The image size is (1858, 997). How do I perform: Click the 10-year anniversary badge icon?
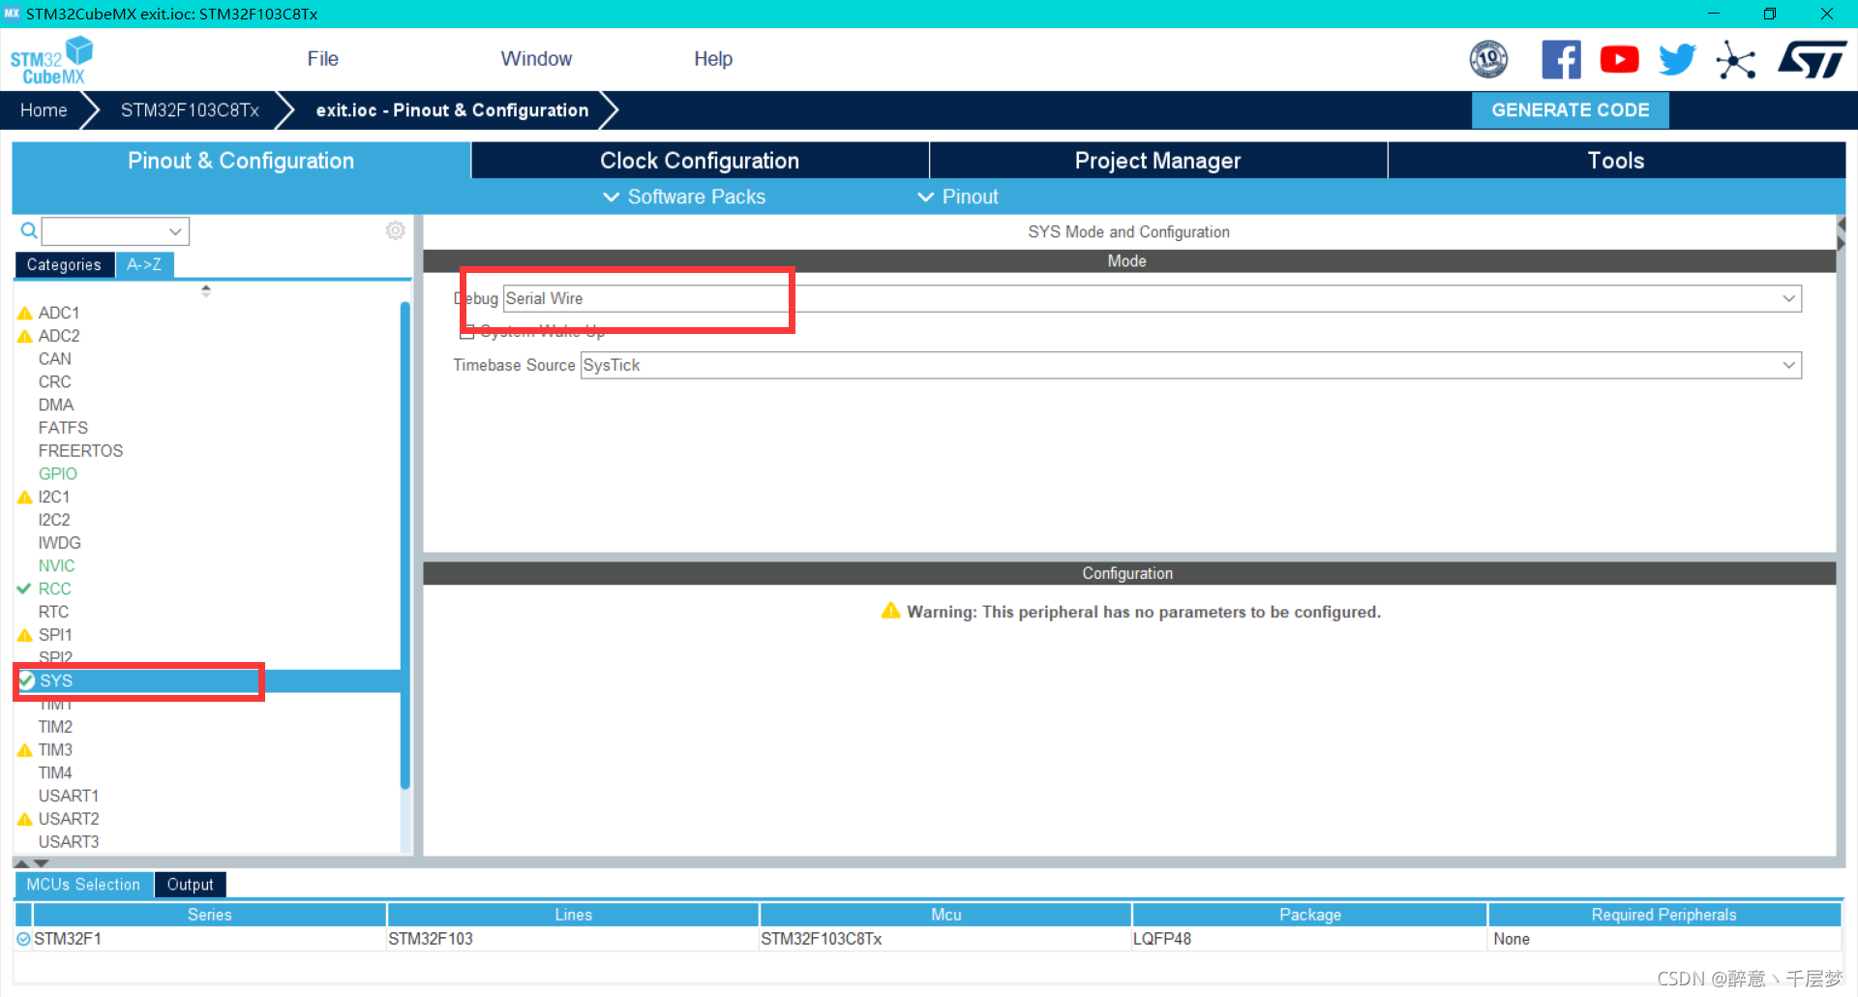(1488, 60)
